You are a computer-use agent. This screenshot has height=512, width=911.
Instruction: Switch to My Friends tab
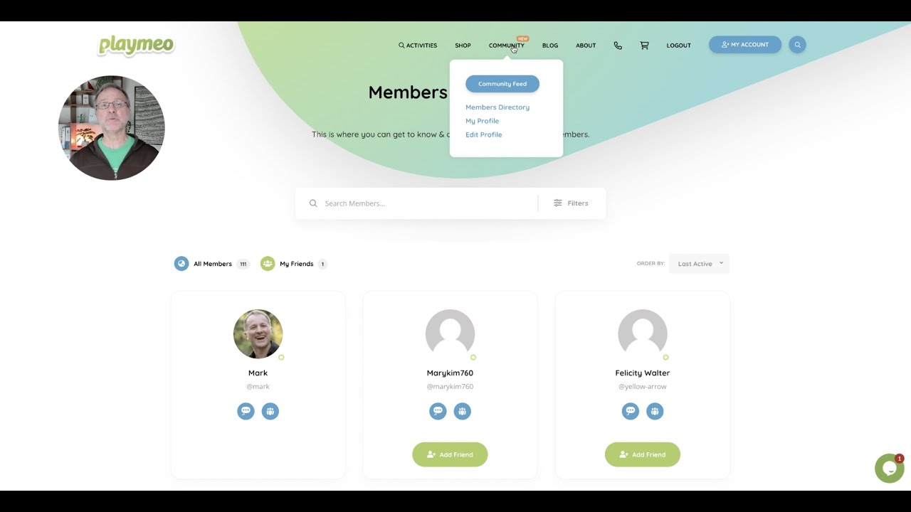[294, 264]
